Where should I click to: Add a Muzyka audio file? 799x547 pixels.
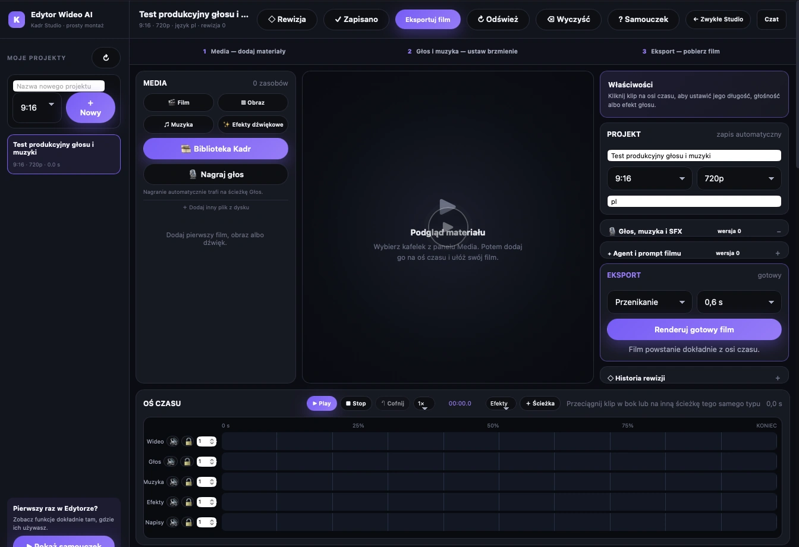[178, 125]
